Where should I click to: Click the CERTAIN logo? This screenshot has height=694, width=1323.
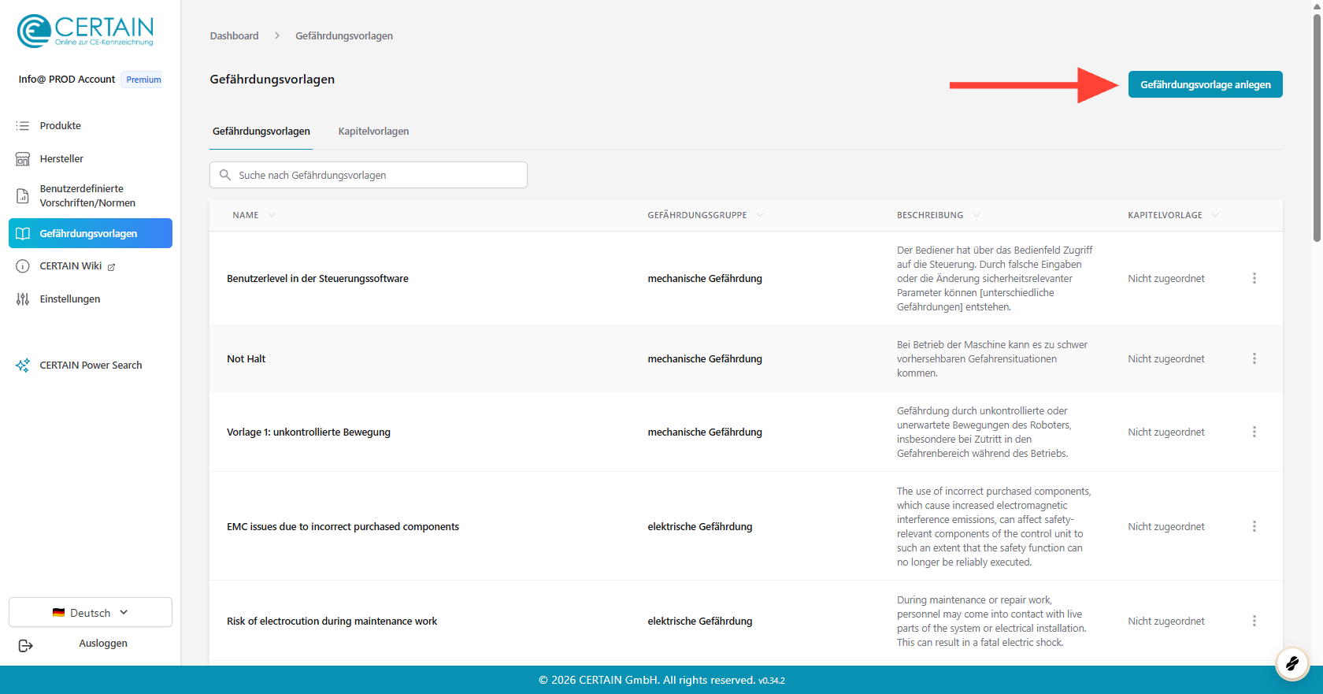coord(85,31)
